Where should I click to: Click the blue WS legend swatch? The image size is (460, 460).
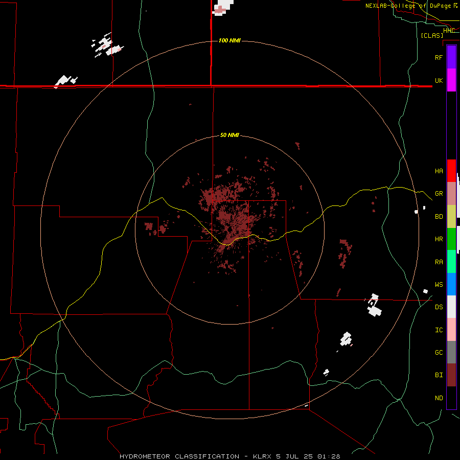pyautogui.click(x=451, y=284)
